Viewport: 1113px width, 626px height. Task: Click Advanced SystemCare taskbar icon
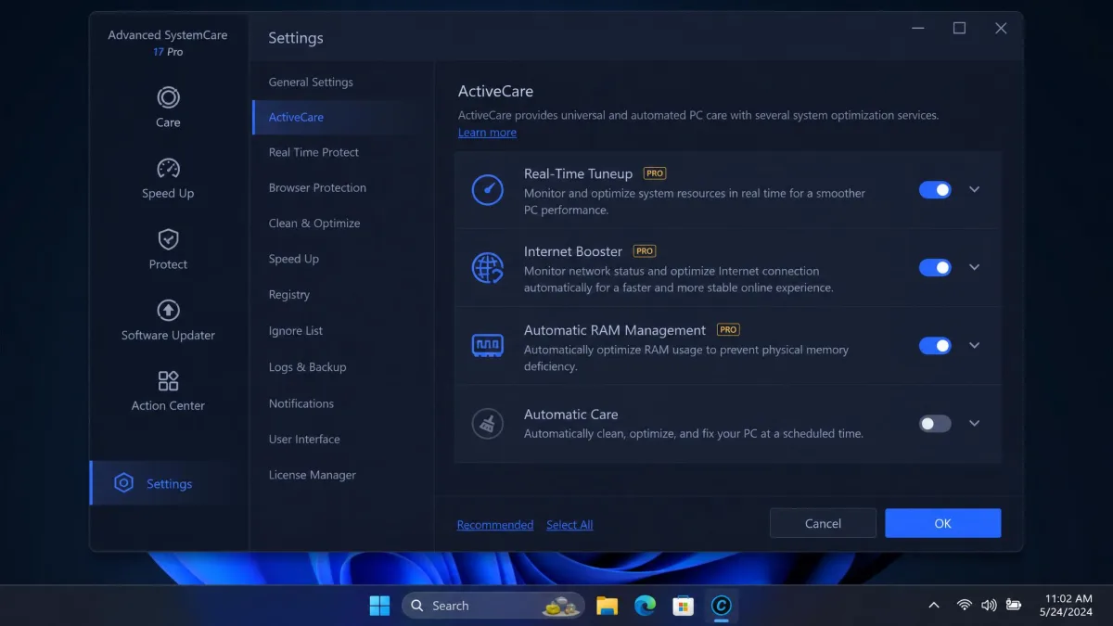tap(721, 606)
